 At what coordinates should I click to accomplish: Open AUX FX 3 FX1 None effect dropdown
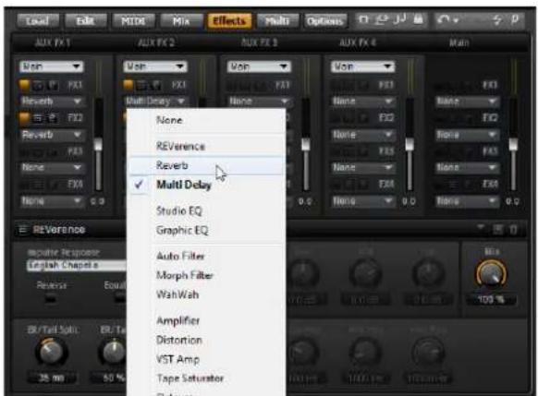pyautogui.click(x=259, y=101)
